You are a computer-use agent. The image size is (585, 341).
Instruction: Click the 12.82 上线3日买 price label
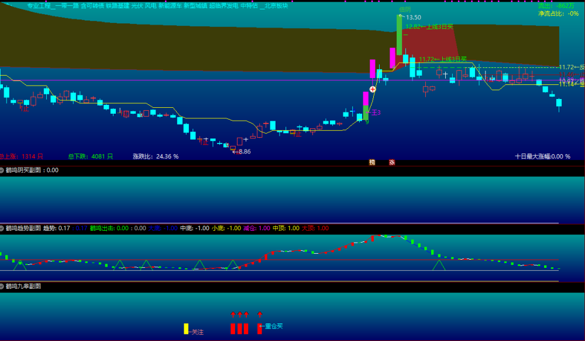429,26
